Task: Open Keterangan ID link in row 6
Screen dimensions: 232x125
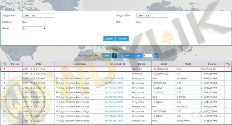Action: pos(114,93)
